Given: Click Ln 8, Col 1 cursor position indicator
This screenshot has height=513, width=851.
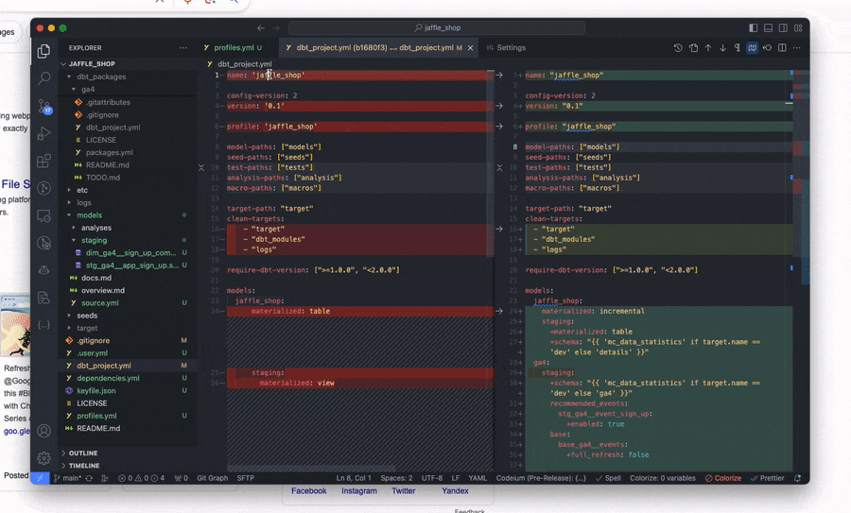Looking at the screenshot, I should pos(354,478).
